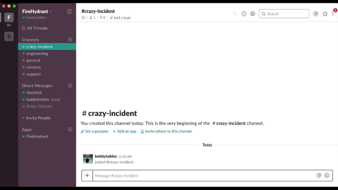Click bobbytables username in message

[106, 156]
